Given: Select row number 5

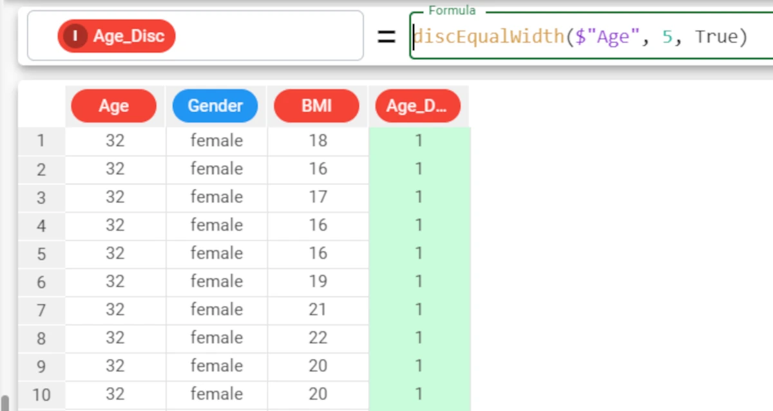Looking at the screenshot, I should (x=41, y=254).
